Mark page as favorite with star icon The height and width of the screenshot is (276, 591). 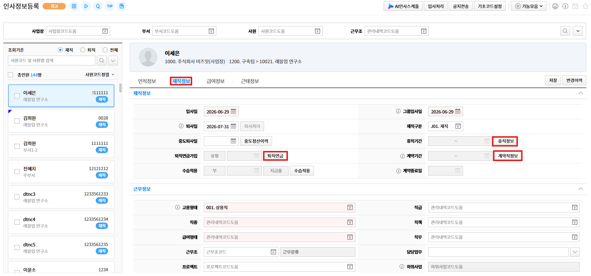pos(586,6)
